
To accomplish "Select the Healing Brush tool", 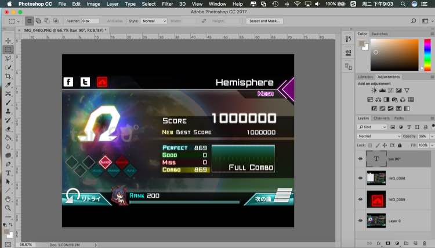I will coord(8,94).
